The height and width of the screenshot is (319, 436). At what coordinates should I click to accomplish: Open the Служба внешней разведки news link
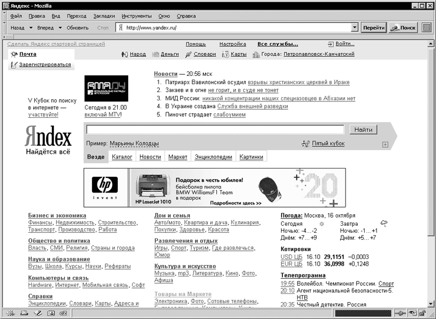(x=253, y=106)
